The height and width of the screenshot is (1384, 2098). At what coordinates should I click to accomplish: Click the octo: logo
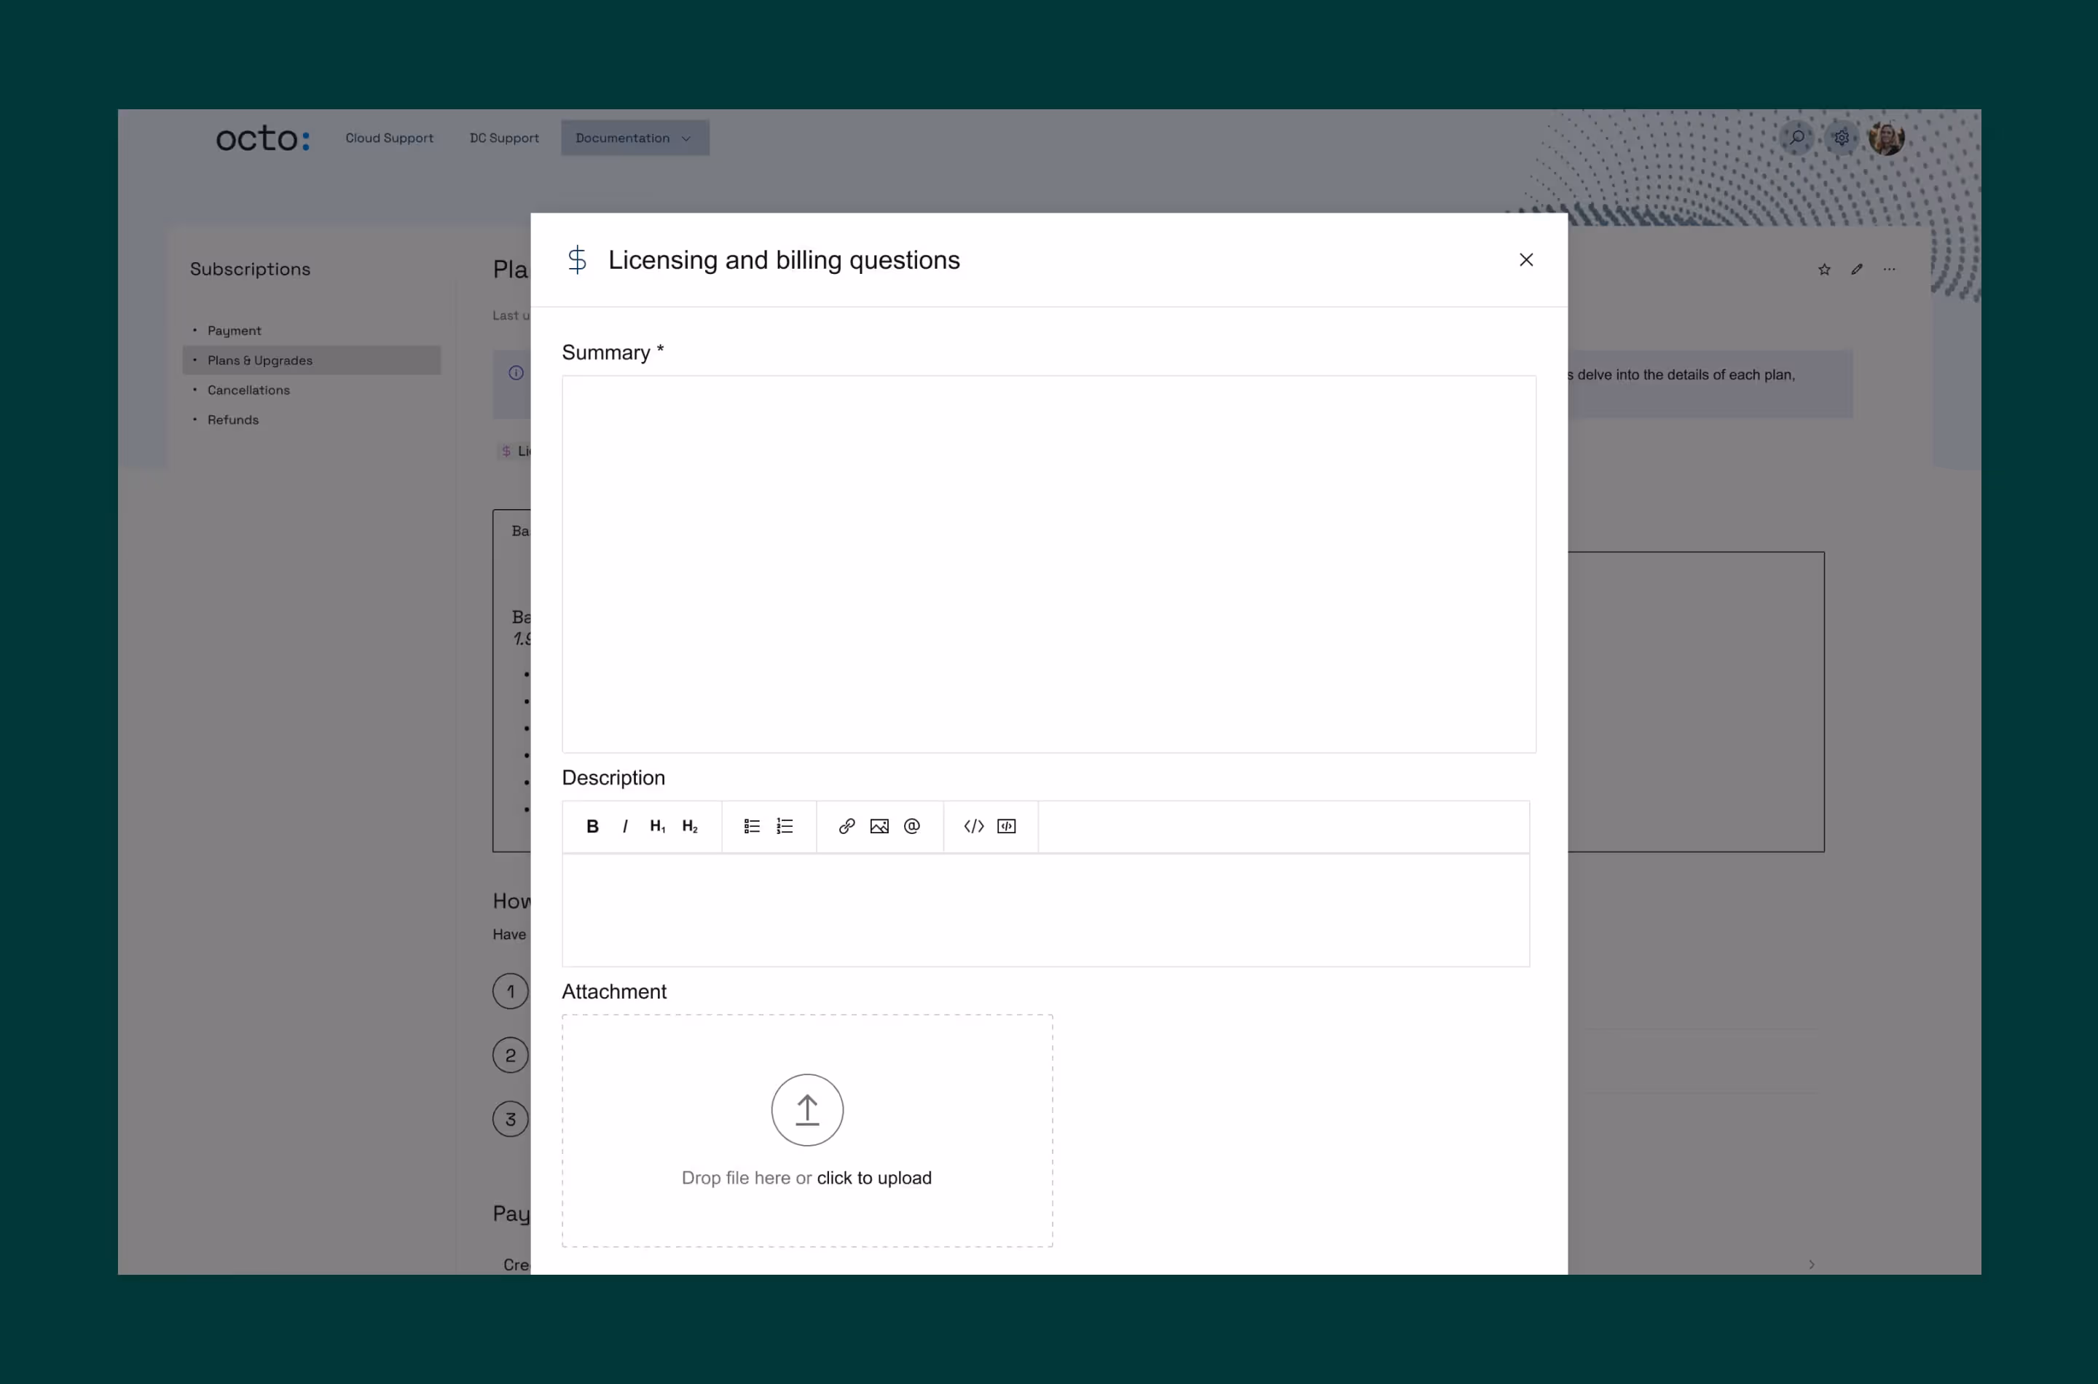pyautogui.click(x=263, y=138)
